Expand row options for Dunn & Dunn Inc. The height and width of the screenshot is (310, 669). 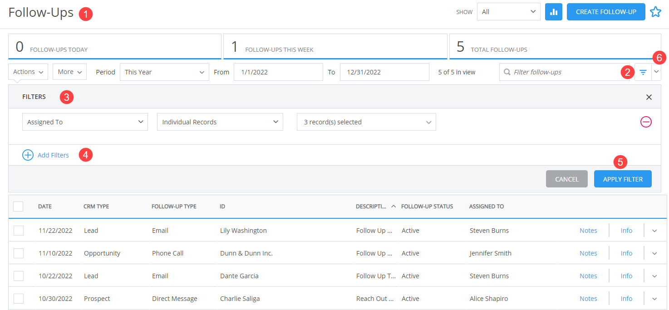[x=654, y=253]
